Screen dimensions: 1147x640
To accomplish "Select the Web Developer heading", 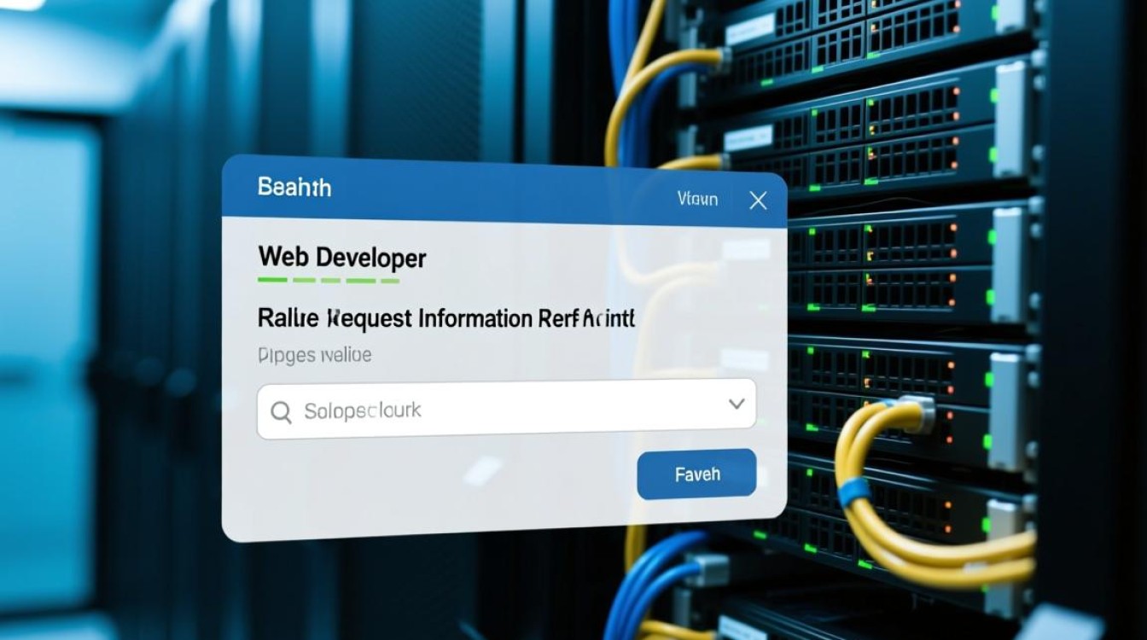I will pyautogui.click(x=341, y=257).
